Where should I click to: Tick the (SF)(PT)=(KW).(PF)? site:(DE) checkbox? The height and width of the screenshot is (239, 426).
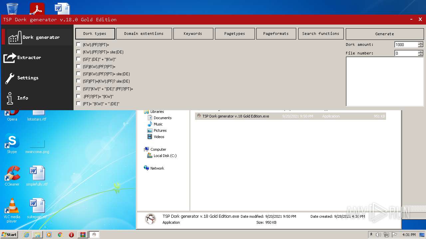click(x=79, y=81)
